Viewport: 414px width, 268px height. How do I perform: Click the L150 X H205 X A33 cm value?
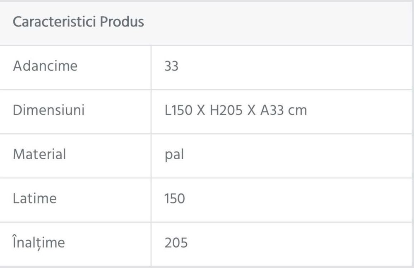click(x=236, y=110)
